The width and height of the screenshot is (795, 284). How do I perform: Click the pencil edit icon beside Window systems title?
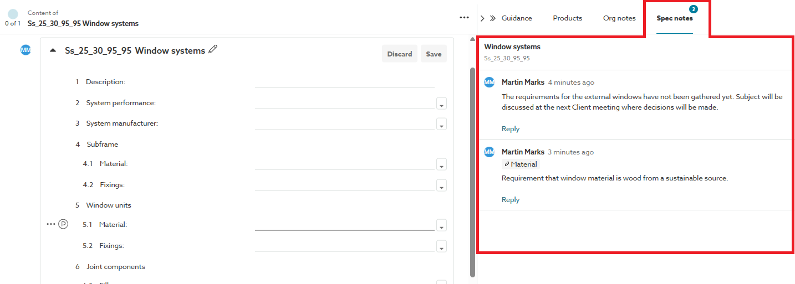[213, 50]
